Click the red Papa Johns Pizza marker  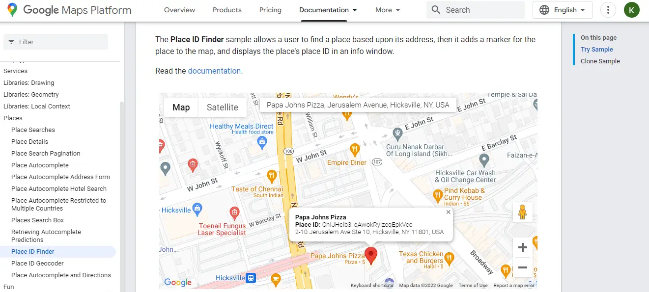371,256
